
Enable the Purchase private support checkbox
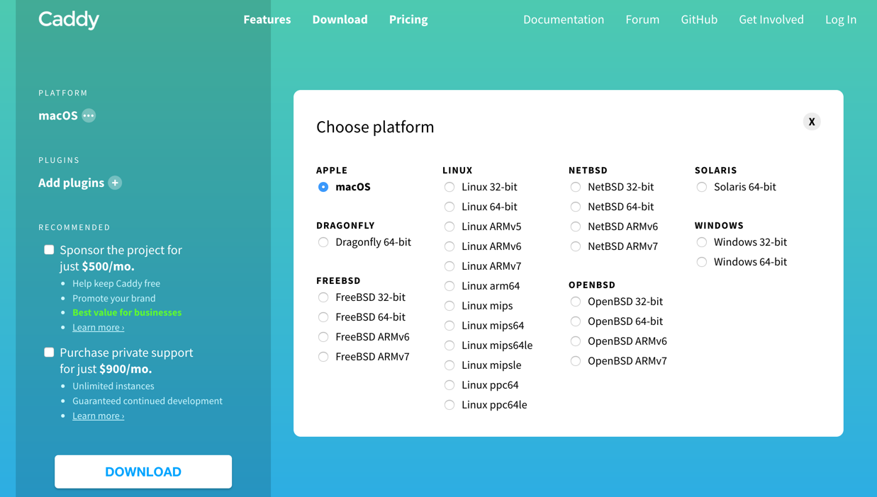[49, 353]
